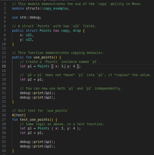Click "let p2 = p1;" on line 18
Screen dimensions: 154x155
(32, 79)
